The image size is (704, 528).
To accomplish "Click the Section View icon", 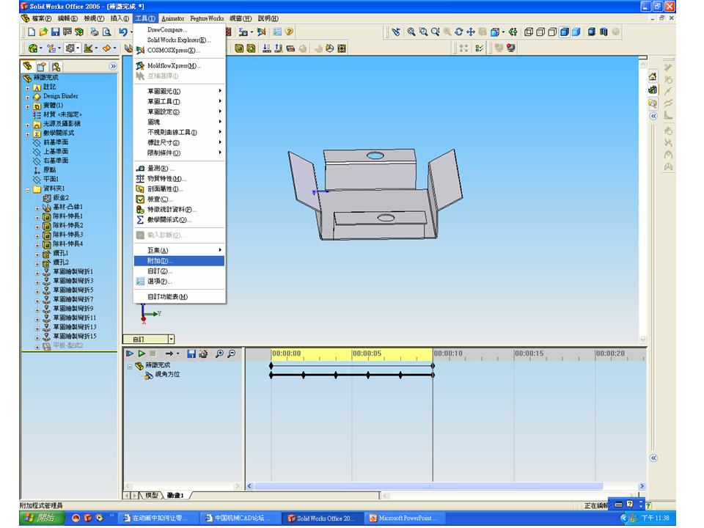I will click(x=604, y=32).
